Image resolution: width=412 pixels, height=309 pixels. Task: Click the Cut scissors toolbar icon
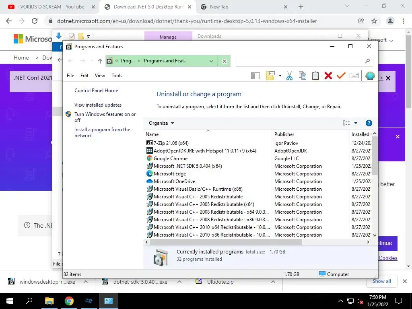(289, 76)
